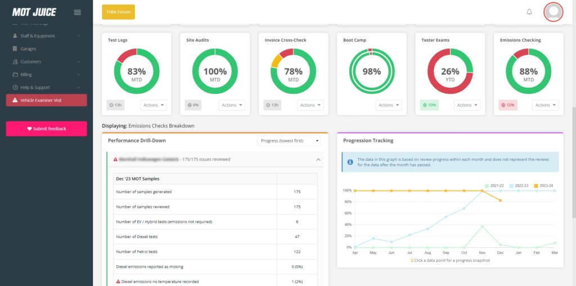Open notifications via the bell icon
The width and height of the screenshot is (576, 286).
529,12
